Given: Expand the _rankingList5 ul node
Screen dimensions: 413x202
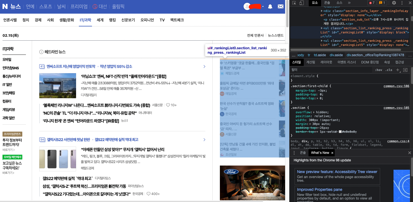Looking at the screenshot, I should 322,41.
